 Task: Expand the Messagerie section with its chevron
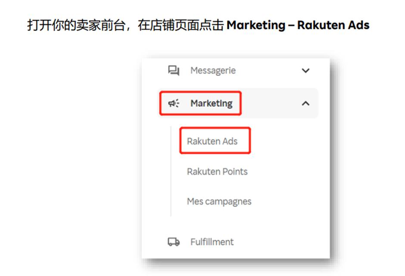(x=305, y=71)
